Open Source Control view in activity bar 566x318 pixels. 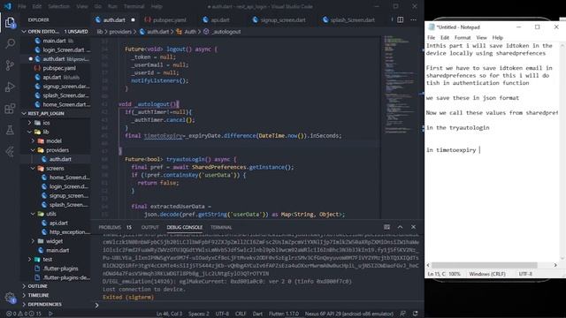point(10,65)
